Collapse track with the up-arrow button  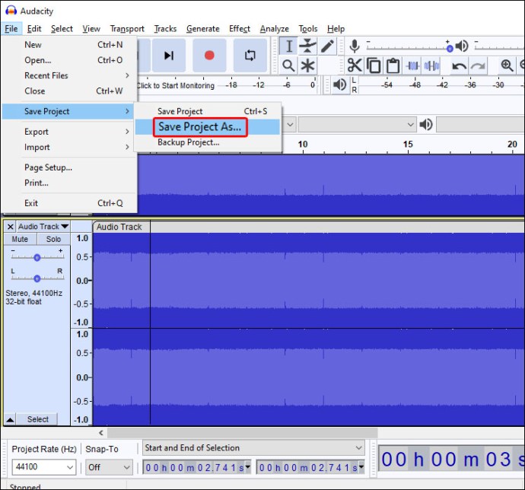pos(11,420)
